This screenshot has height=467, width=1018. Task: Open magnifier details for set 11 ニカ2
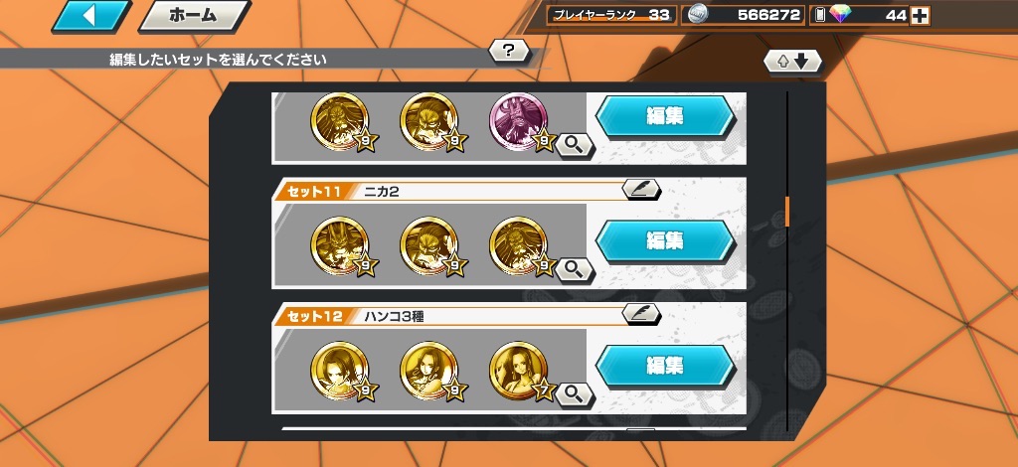click(x=574, y=269)
